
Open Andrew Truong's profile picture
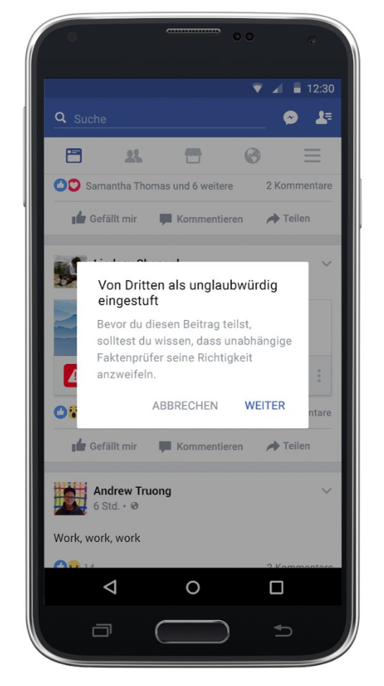(70, 499)
